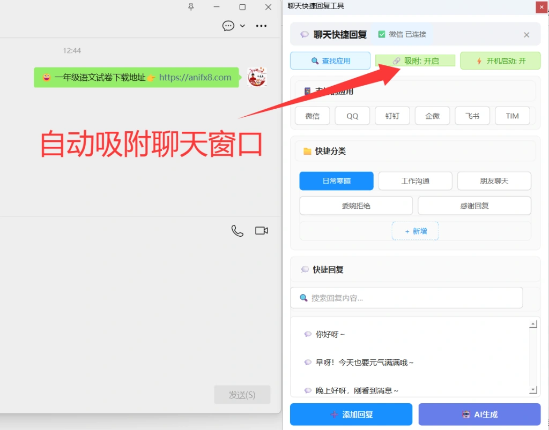Viewport: 549px width, 430px height.
Task: Switch to the 工作沟通 category tab
Action: click(x=415, y=180)
